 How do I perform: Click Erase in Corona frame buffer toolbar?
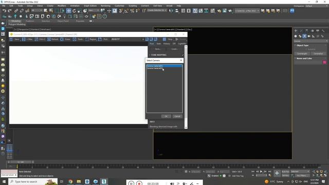65,39
